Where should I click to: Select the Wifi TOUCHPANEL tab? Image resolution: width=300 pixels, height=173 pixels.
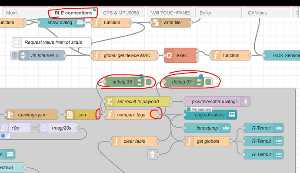(x=171, y=13)
